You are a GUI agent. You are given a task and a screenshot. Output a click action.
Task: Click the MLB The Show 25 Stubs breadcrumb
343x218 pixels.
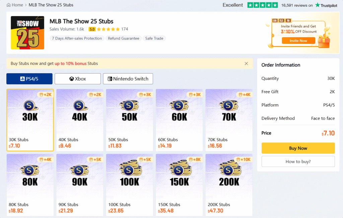tap(51, 5)
